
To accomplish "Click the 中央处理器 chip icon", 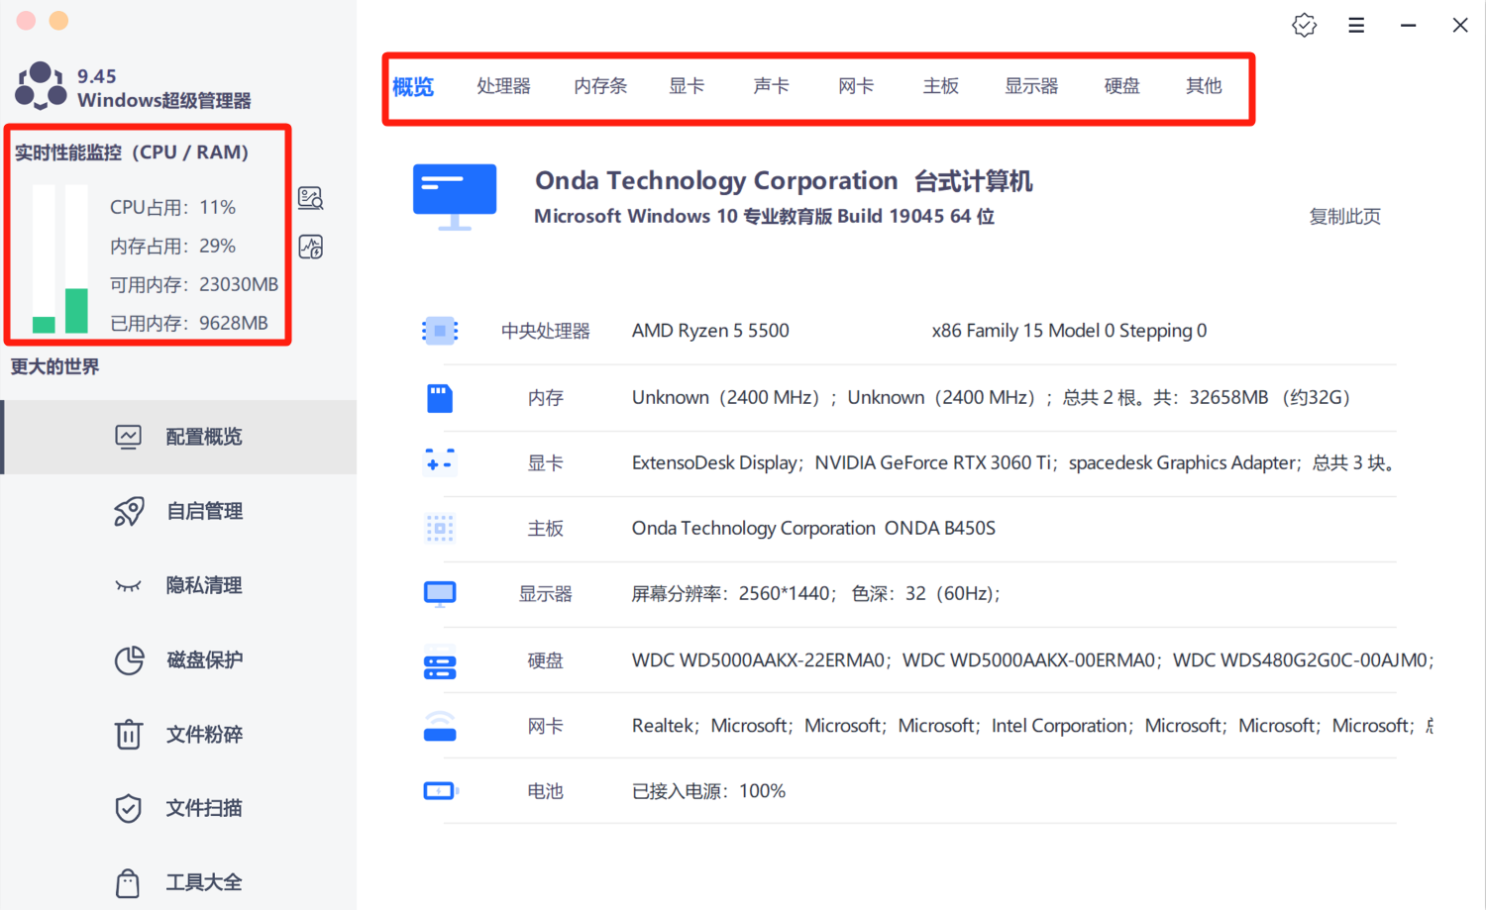I will coord(440,331).
